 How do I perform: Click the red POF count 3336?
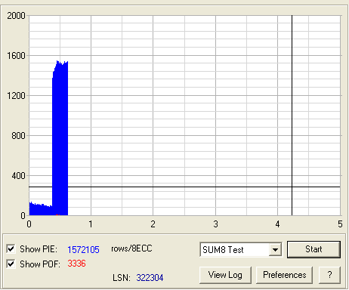point(76,264)
